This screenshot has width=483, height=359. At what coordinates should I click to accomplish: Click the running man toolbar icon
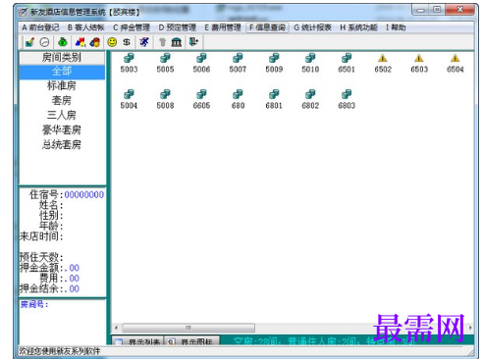pyautogui.click(x=144, y=42)
